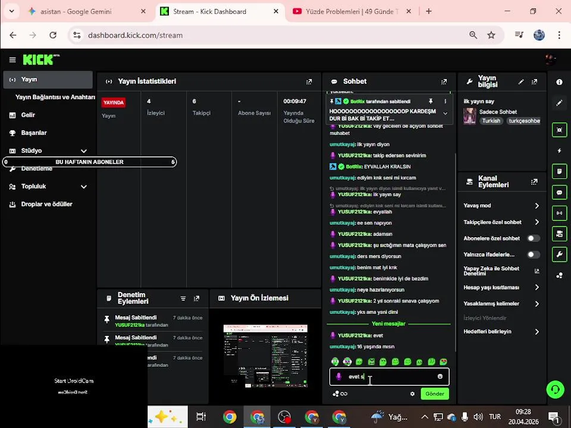Click the lightning bolt icon in the right sidebar
This screenshot has width=571, height=428.
click(559, 150)
